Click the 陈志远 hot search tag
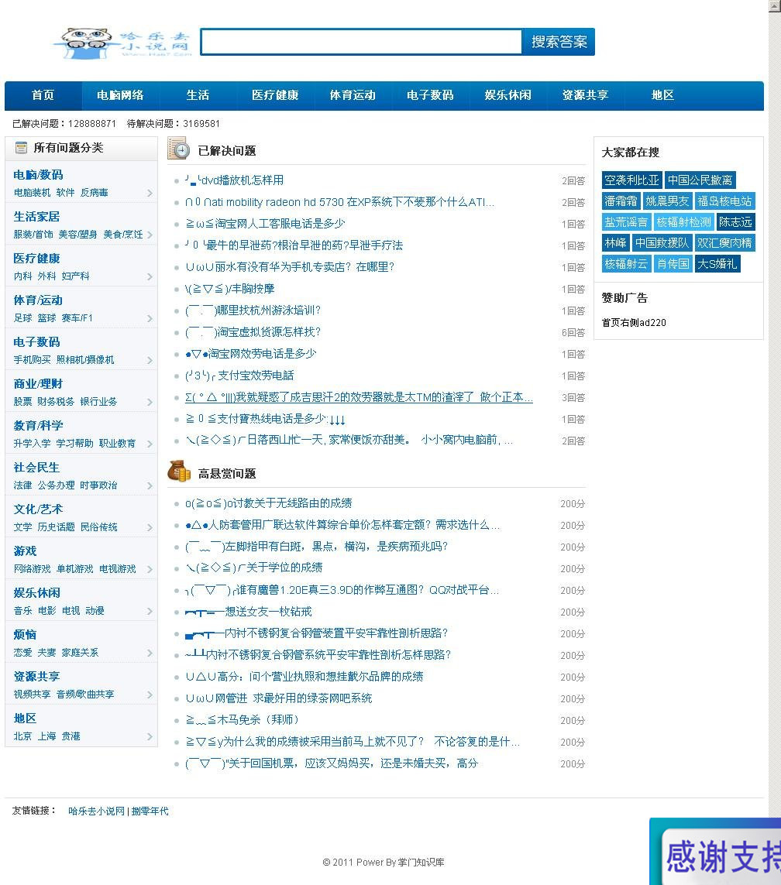 (x=735, y=221)
